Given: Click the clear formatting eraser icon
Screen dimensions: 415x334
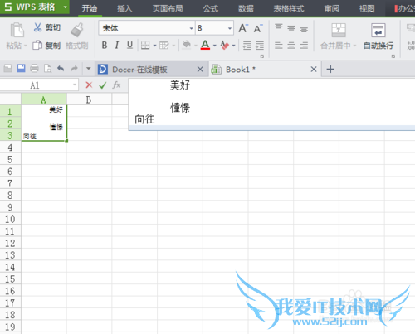Looking at the screenshot, I should click(225, 45).
